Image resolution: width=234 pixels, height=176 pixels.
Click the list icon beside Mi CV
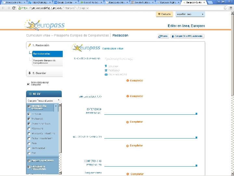30,94
